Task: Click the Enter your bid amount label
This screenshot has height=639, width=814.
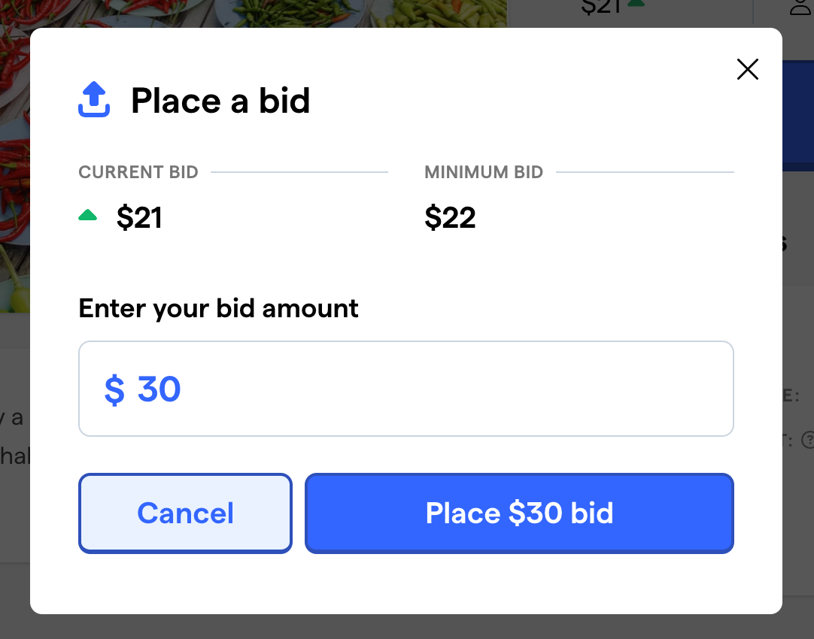Action: (x=218, y=308)
